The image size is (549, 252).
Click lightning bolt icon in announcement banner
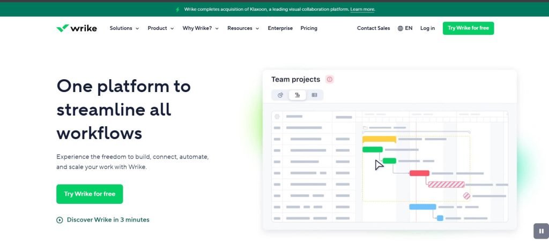click(178, 10)
